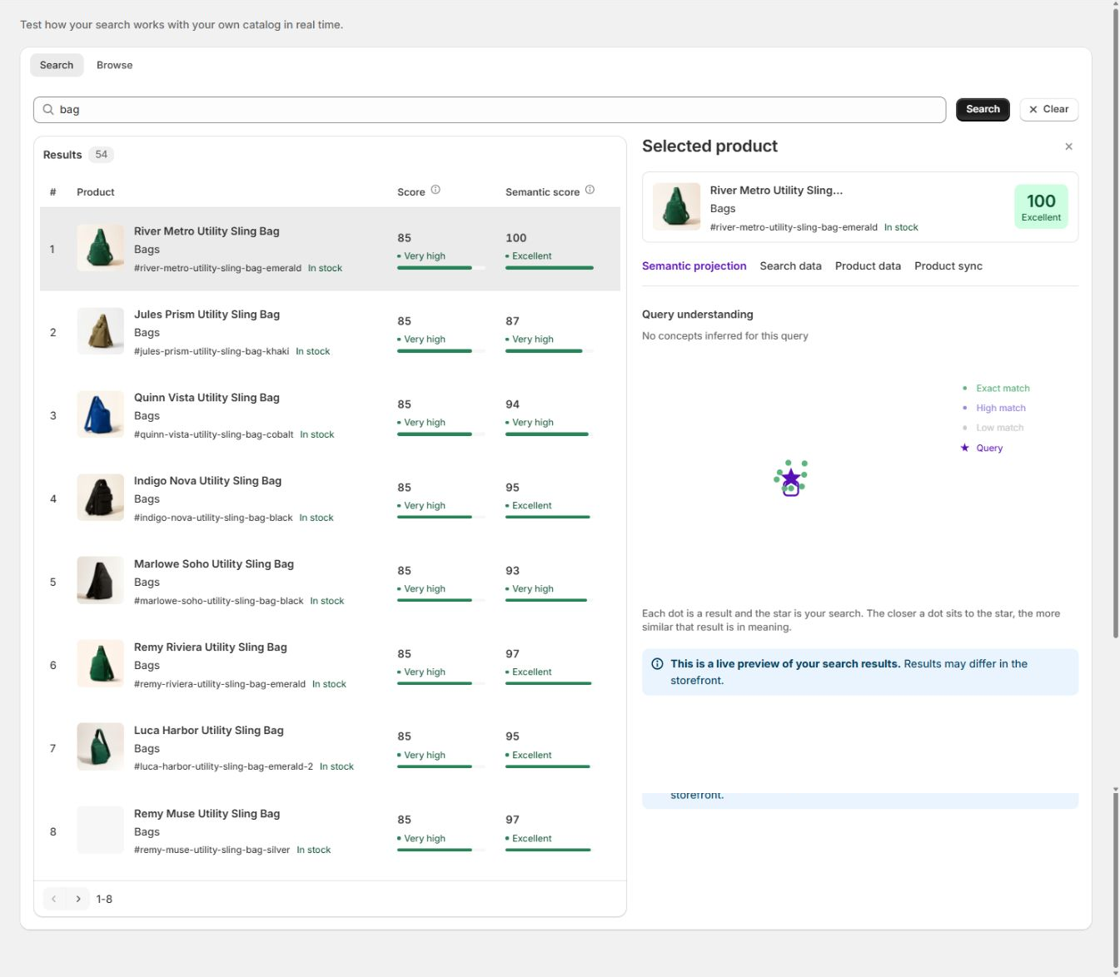This screenshot has height=977, width=1120.
Task: Click handle #quinn-vista-utility-sling-bag-cobalt
Action: (x=214, y=434)
